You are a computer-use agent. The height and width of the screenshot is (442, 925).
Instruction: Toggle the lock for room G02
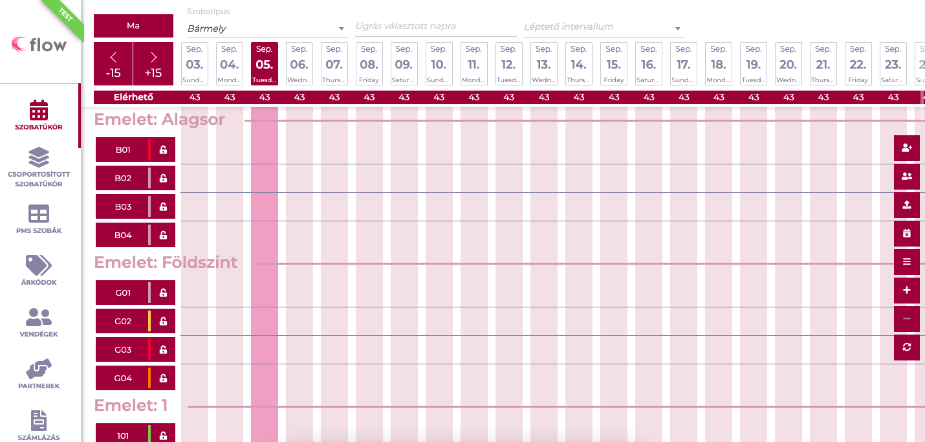coord(163,322)
